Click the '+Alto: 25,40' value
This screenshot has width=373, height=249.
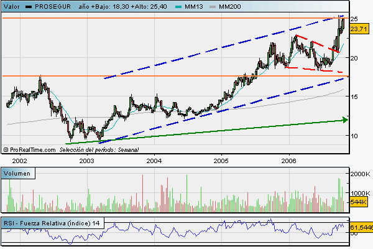149,7
